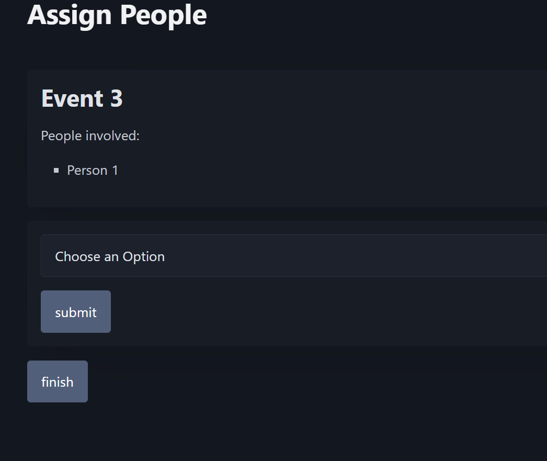Click the Event 3 heading
This screenshot has width=547, height=461.
(x=82, y=98)
